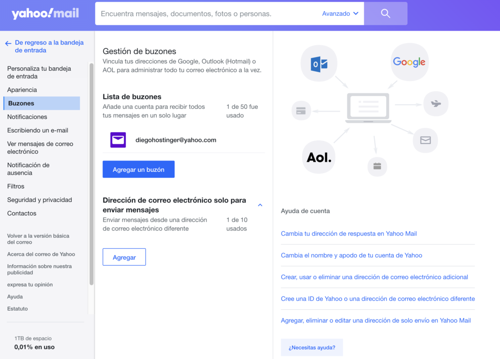Click the search magnifier icon
The height and width of the screenshot is (359, 500).
coord(385,13)
